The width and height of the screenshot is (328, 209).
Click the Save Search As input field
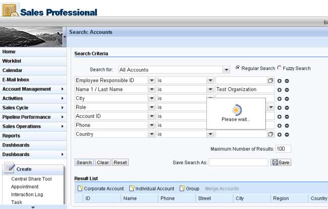[238, 163]
